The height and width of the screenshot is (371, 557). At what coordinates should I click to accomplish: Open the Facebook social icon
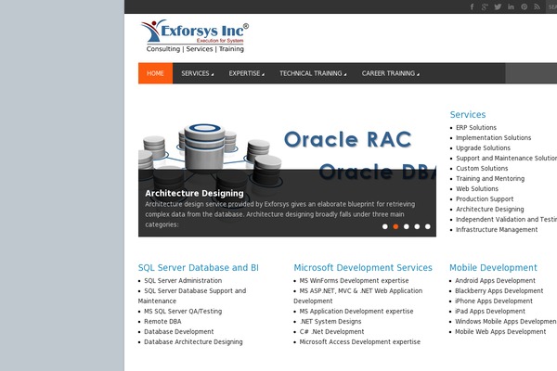pos(472,6)
